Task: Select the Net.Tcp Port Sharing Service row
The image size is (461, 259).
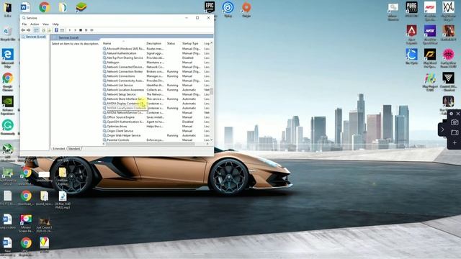Action: tap(156, 58)
